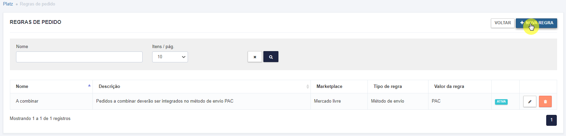Click the magnifier search button
The height and width of the screenshot is (136, 566).
[x=271, y=57]
